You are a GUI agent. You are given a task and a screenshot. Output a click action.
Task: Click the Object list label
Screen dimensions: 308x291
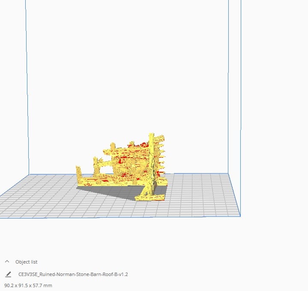click(x=26, y=262)
